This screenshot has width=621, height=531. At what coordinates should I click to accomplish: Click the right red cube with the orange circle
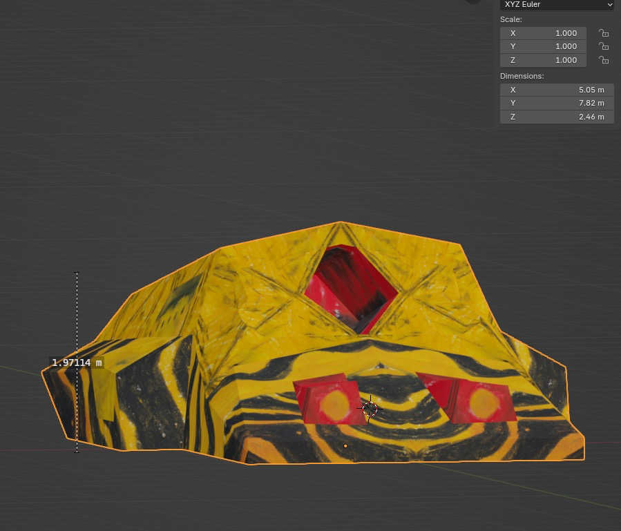[x=477, y=399]
